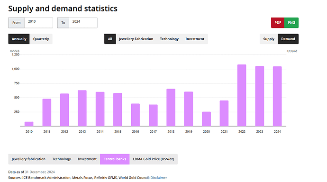
Task: Toggle the Central banks series
Action: coord(115,159)
